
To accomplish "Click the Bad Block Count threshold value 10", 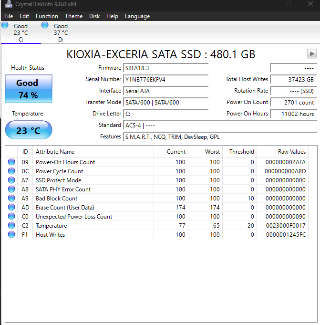I will pyautogui.click(x=251, y=199).
